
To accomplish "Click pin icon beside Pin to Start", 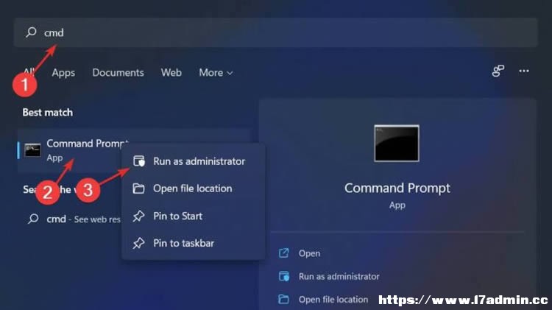I will tap(138, 216).
